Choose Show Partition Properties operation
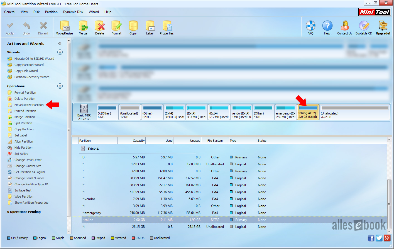The width and height of the screenshot is (394, 249). [x=31, y=203]
